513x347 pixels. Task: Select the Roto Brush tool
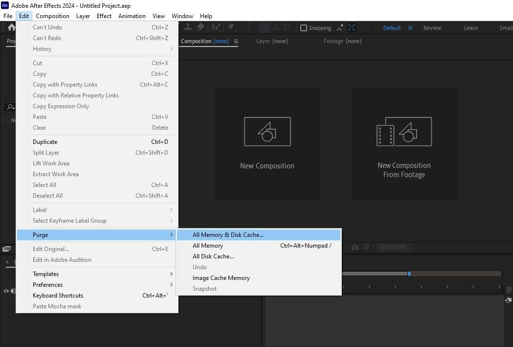pos(216,28)
